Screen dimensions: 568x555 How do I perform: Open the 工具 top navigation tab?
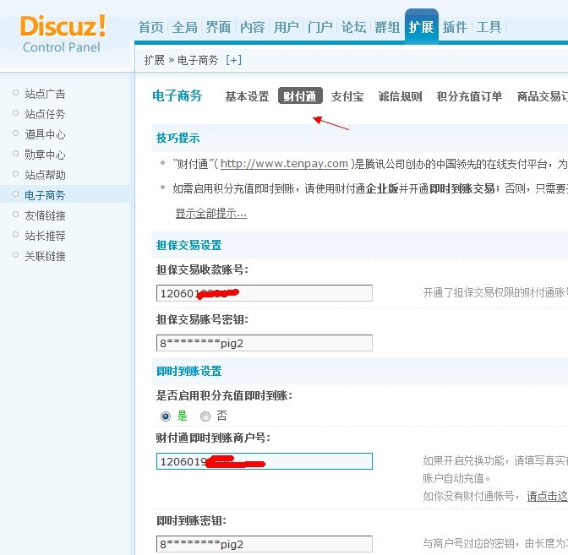[489, 27]
